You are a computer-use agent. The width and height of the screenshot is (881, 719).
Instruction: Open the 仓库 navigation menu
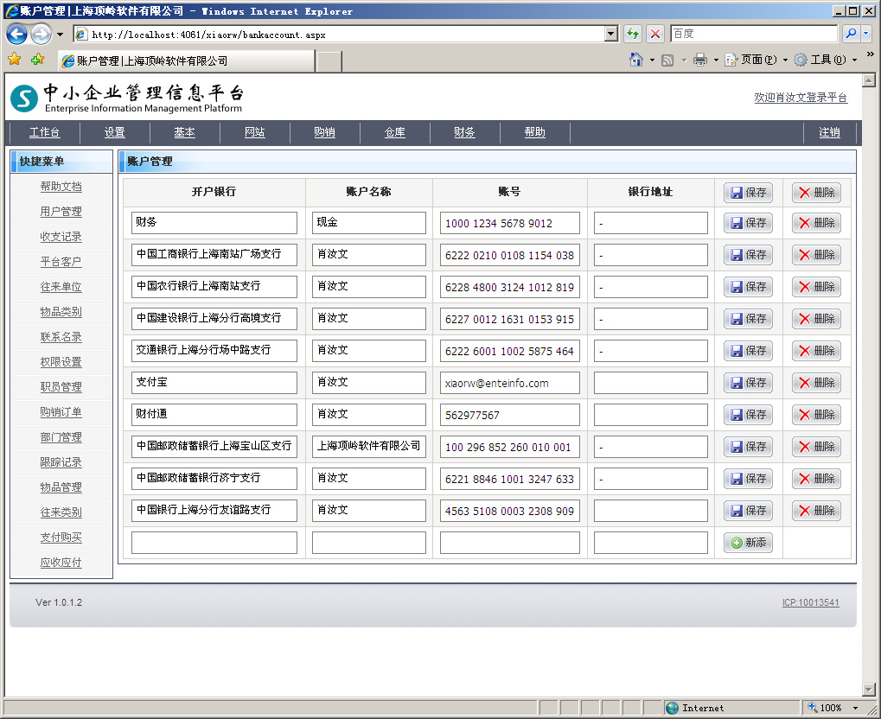(x=394, y=132)
